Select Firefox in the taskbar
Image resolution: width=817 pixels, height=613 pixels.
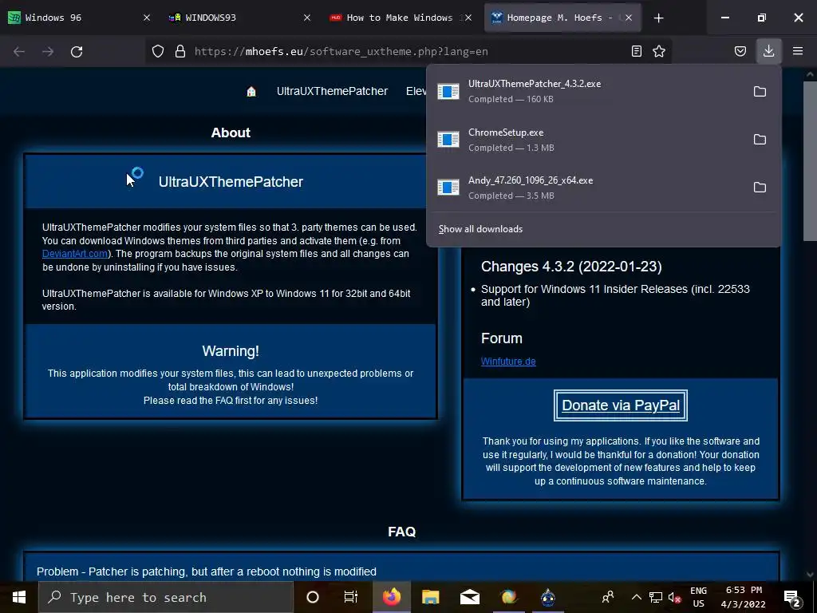pyautogui.click(x=391, y=597)
